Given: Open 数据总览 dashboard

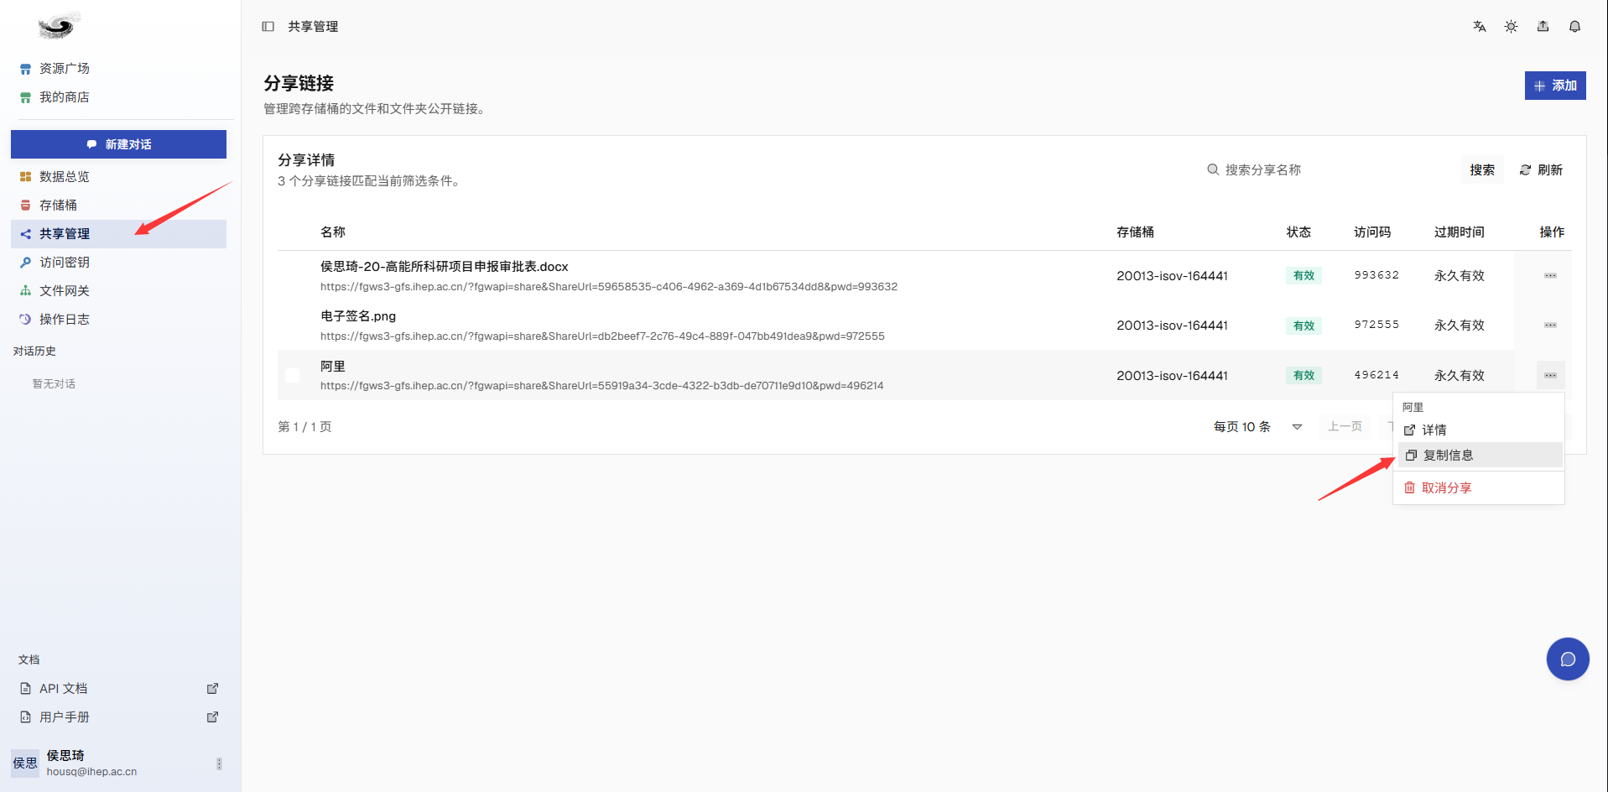Looking at the screenshot, I should (118, 177).
